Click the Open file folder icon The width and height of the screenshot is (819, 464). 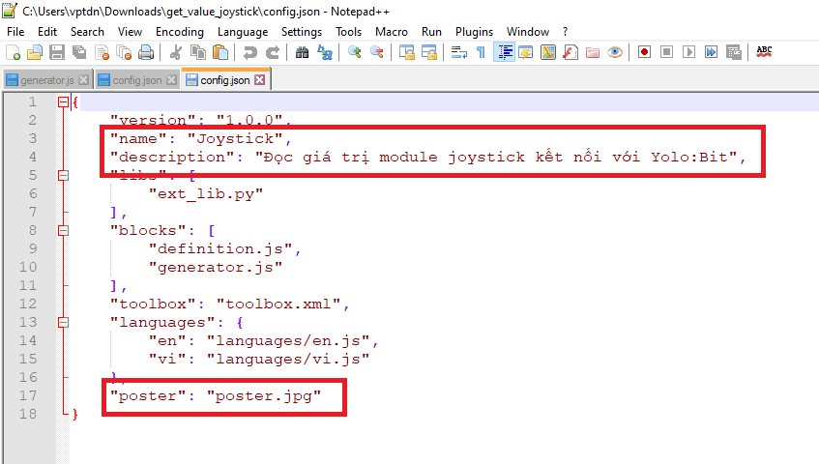tap(35, 52)
